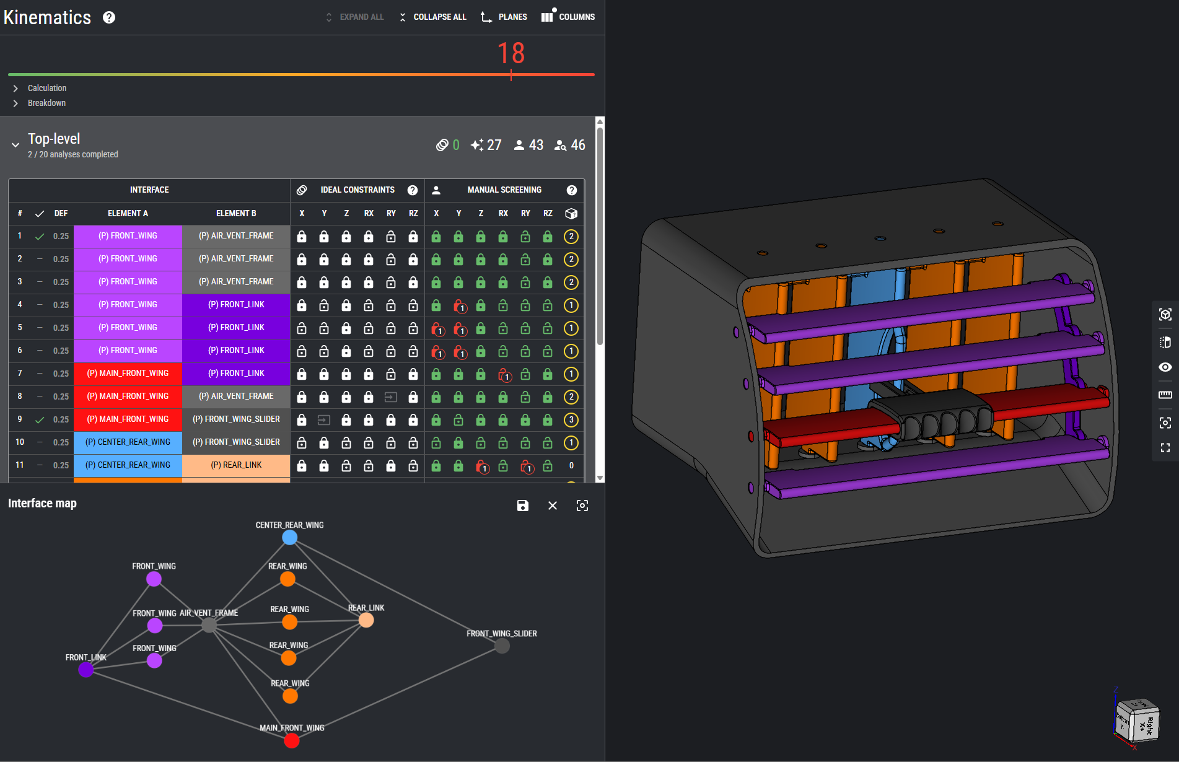Click the red RX screening lock on row 5
Viewport: 1179px width, 762px height.
[437, 328]
